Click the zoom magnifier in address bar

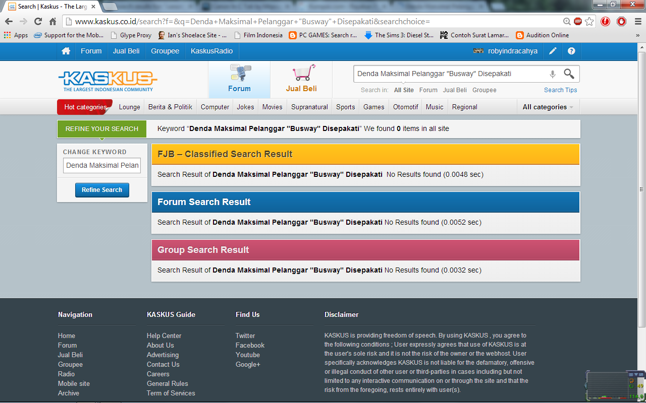point(567,22)
